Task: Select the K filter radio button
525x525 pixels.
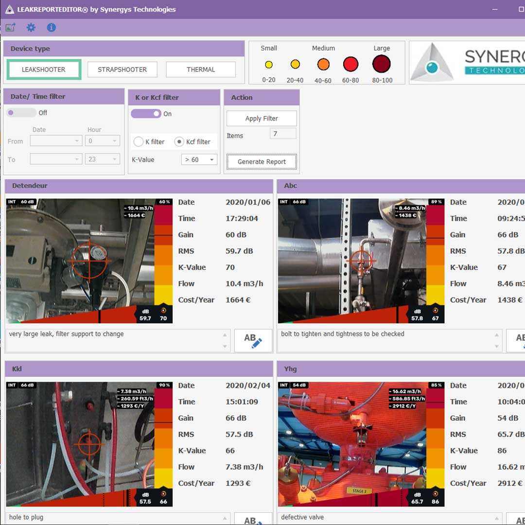Action: pyautogui.click(x=139, y=142)
